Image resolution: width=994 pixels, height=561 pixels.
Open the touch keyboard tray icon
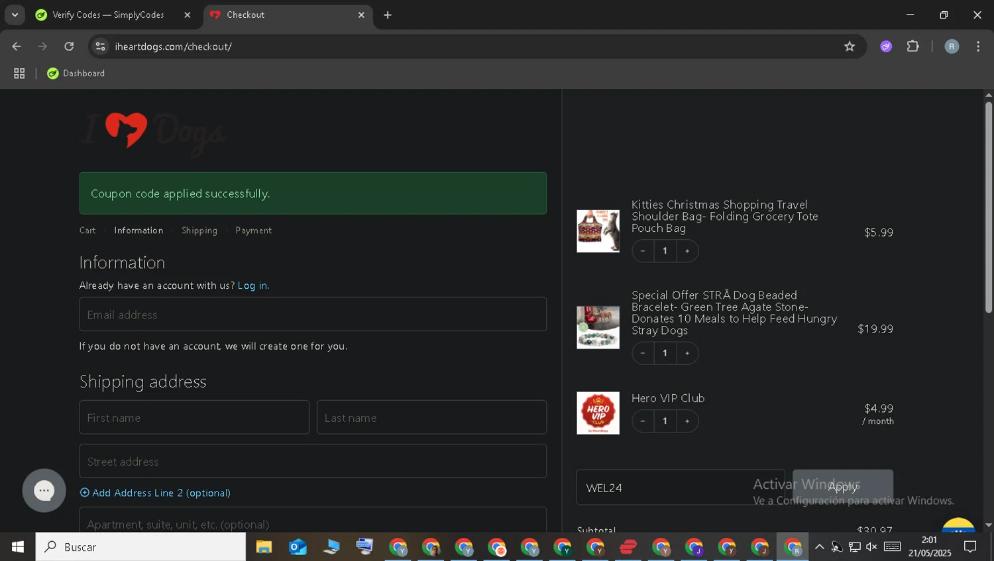[x=892, y=547]
